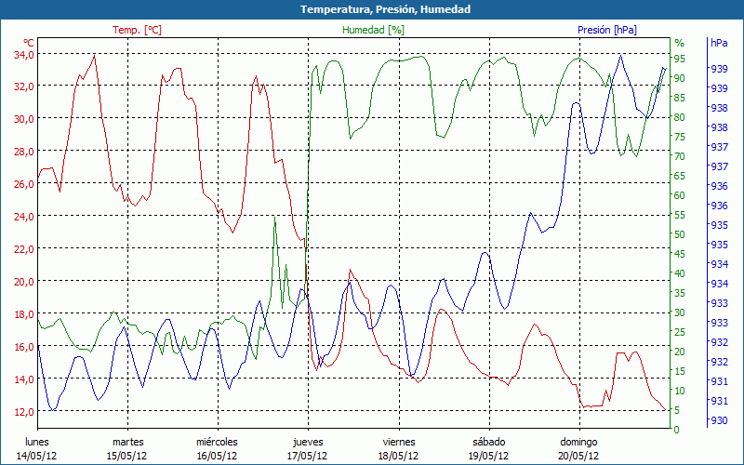Pick the miércoles 16/05/12 date marker
Image resolution: width=744 pixels, height=465 pixels.
click(217, 448)
